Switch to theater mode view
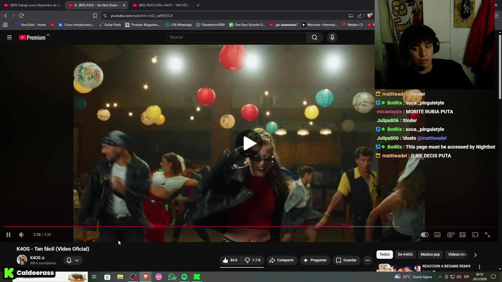 click(x=462, y=235)
